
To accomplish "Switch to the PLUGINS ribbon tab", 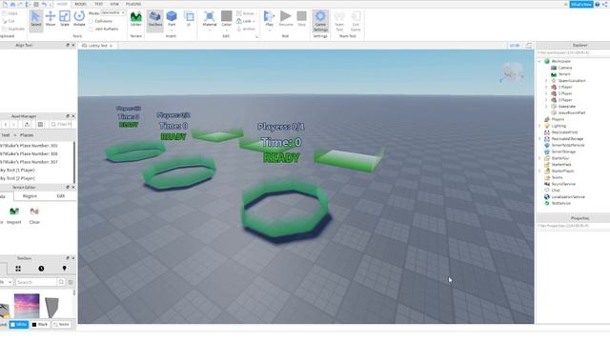I will (x=133, y=4).
